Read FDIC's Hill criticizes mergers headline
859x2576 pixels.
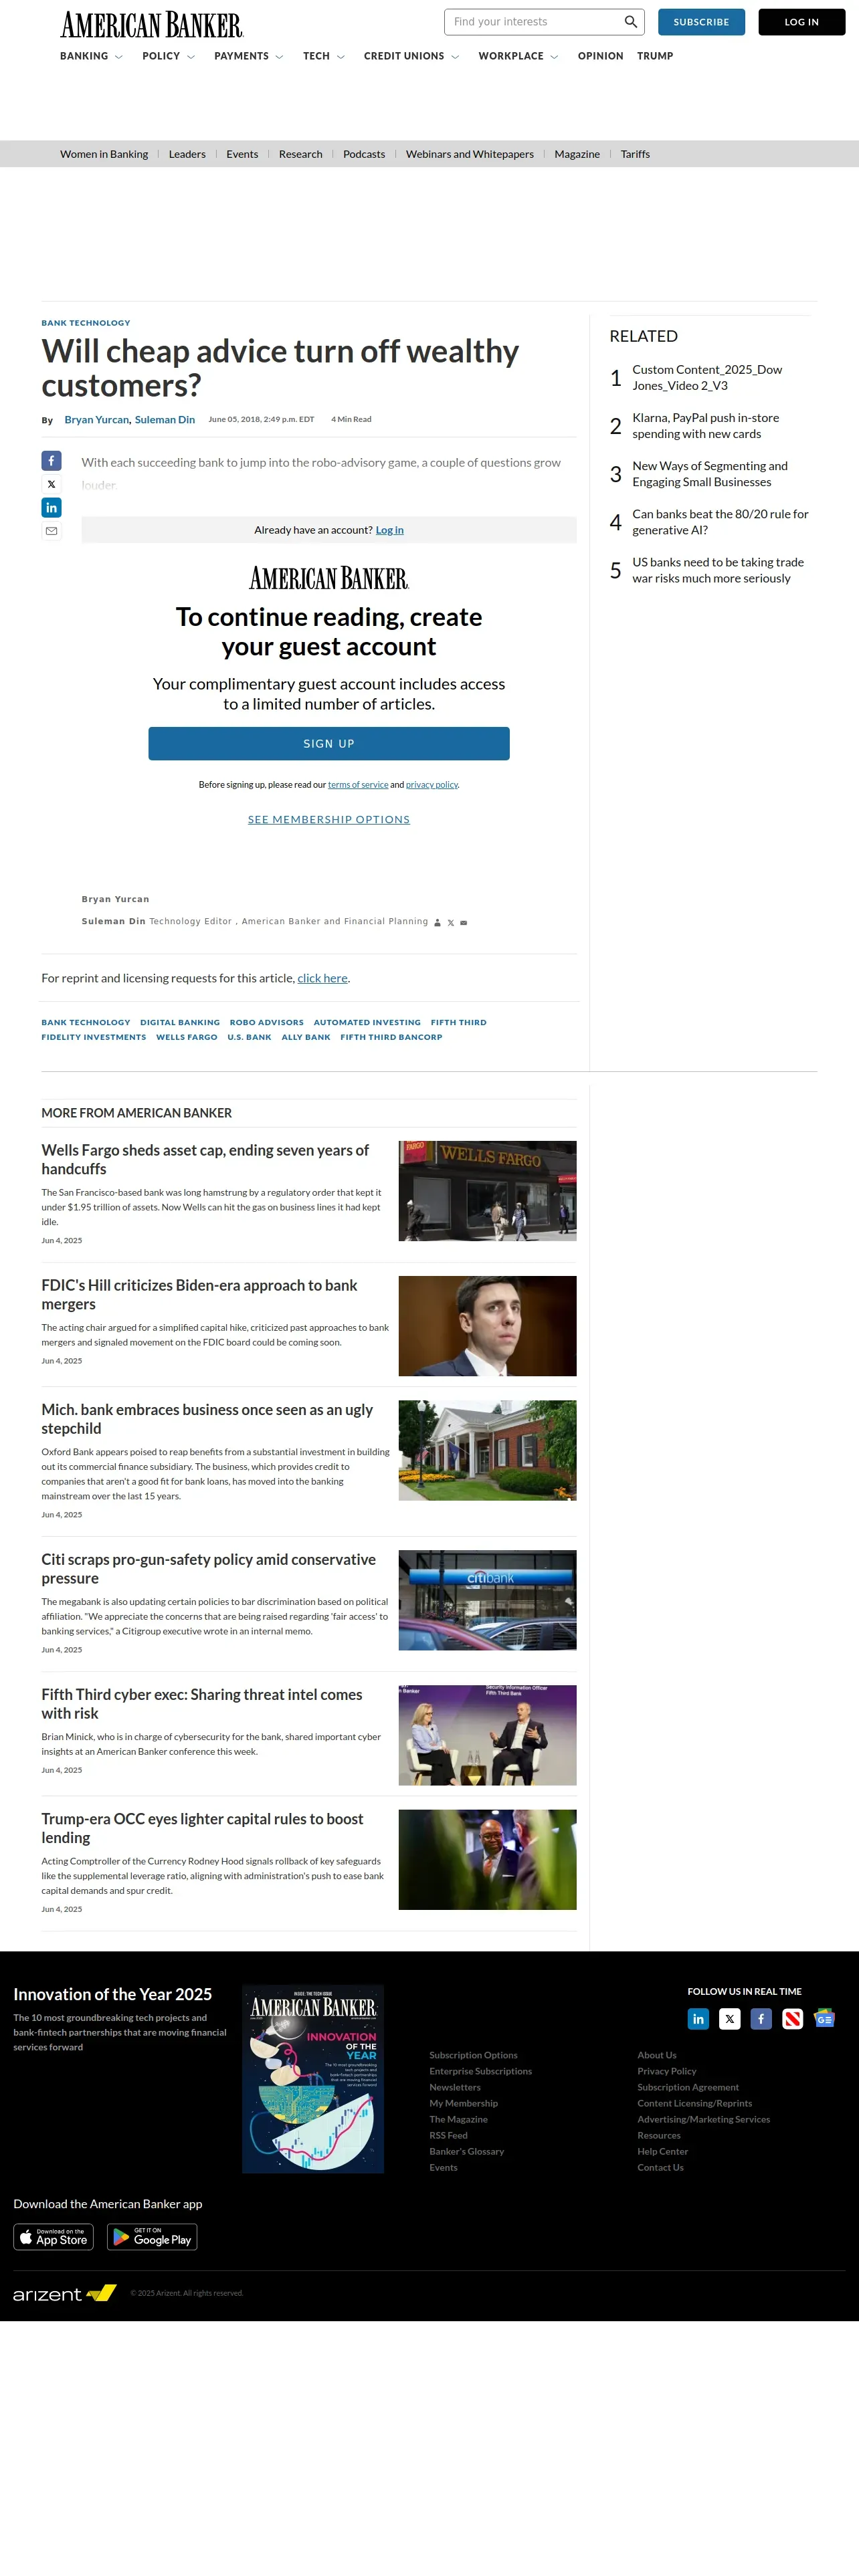pos(199,1294)
